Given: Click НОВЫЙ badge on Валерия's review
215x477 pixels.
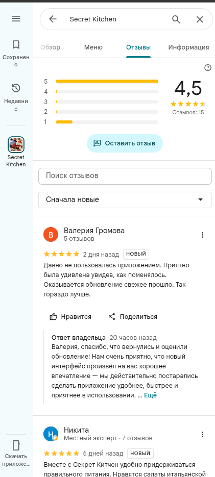Looking at the screenshot, I should point(136,254).
